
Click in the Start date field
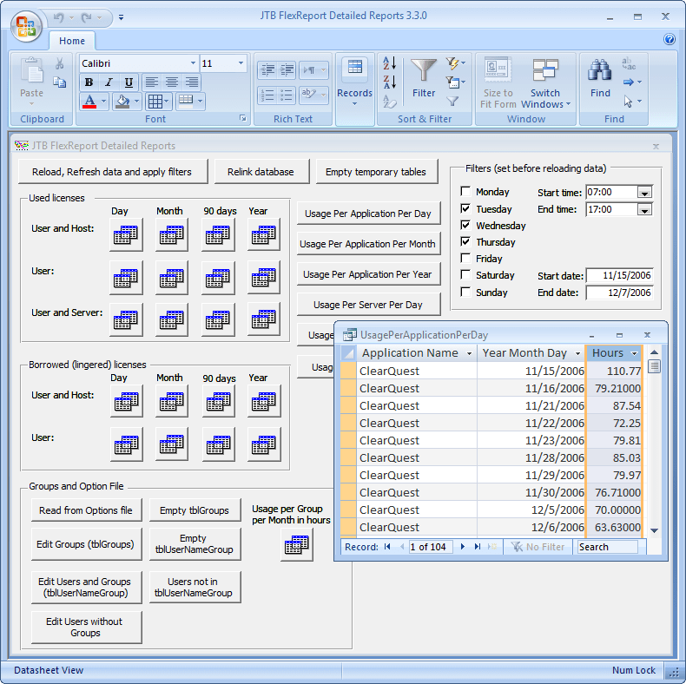click(619, 275)
